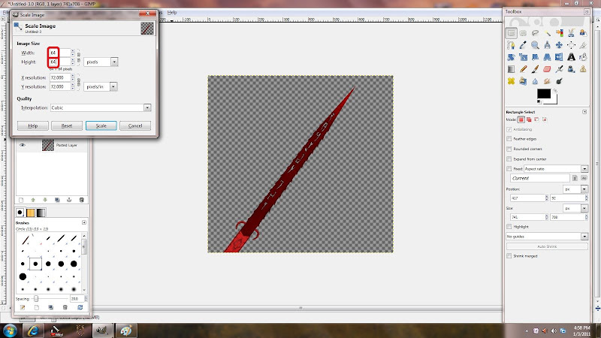Select the Measure compass tool
This screenshot has width=601, height=338.
coord(547,45)
